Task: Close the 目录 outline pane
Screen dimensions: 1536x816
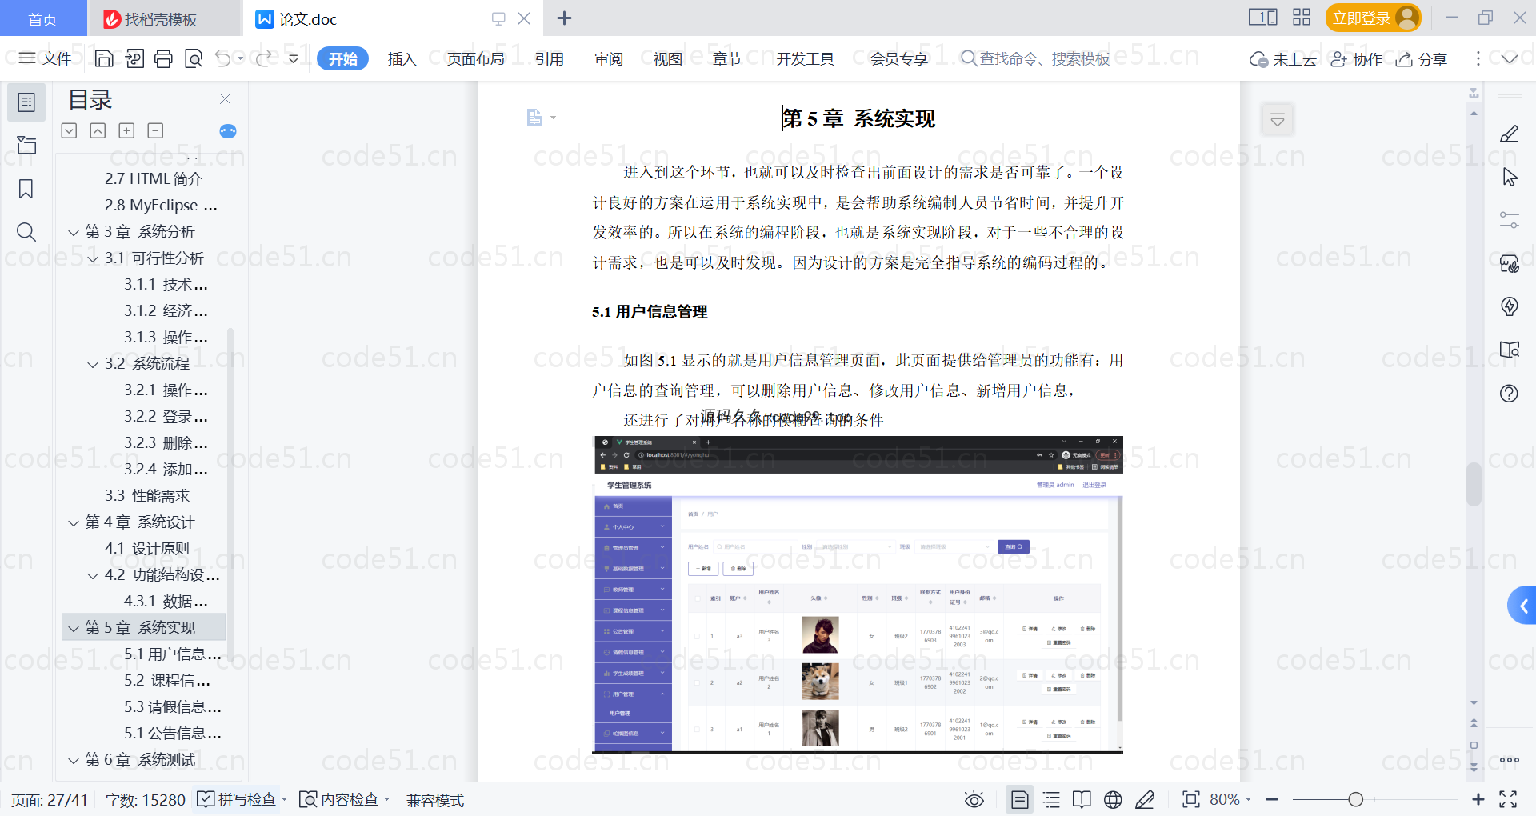Action: pos(225,98)
